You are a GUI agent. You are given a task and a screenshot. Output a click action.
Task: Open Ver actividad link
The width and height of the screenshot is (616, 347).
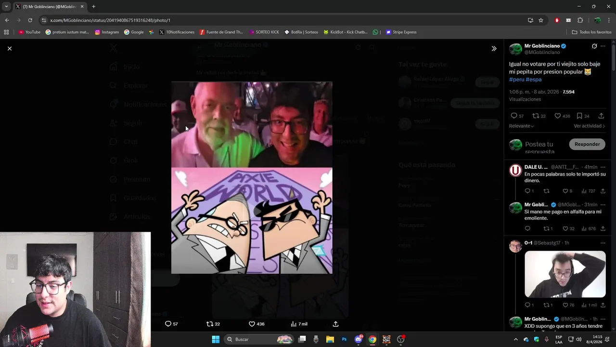click(x=589, y=126)
